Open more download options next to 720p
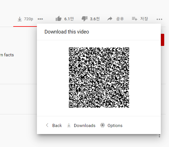 coord(40,19)
